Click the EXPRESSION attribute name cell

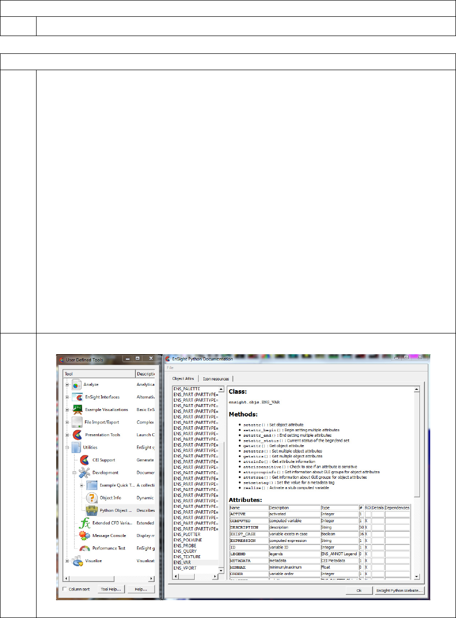tap(249, 541)
